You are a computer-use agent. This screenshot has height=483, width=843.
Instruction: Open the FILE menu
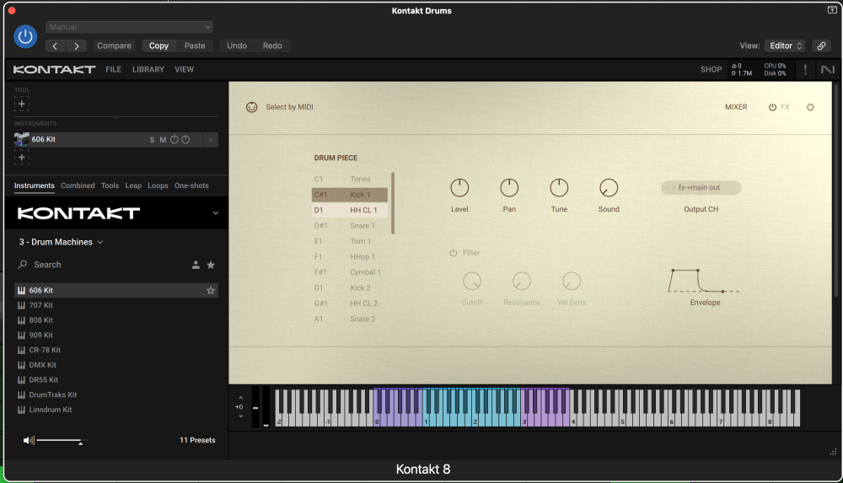coord(114,69)
